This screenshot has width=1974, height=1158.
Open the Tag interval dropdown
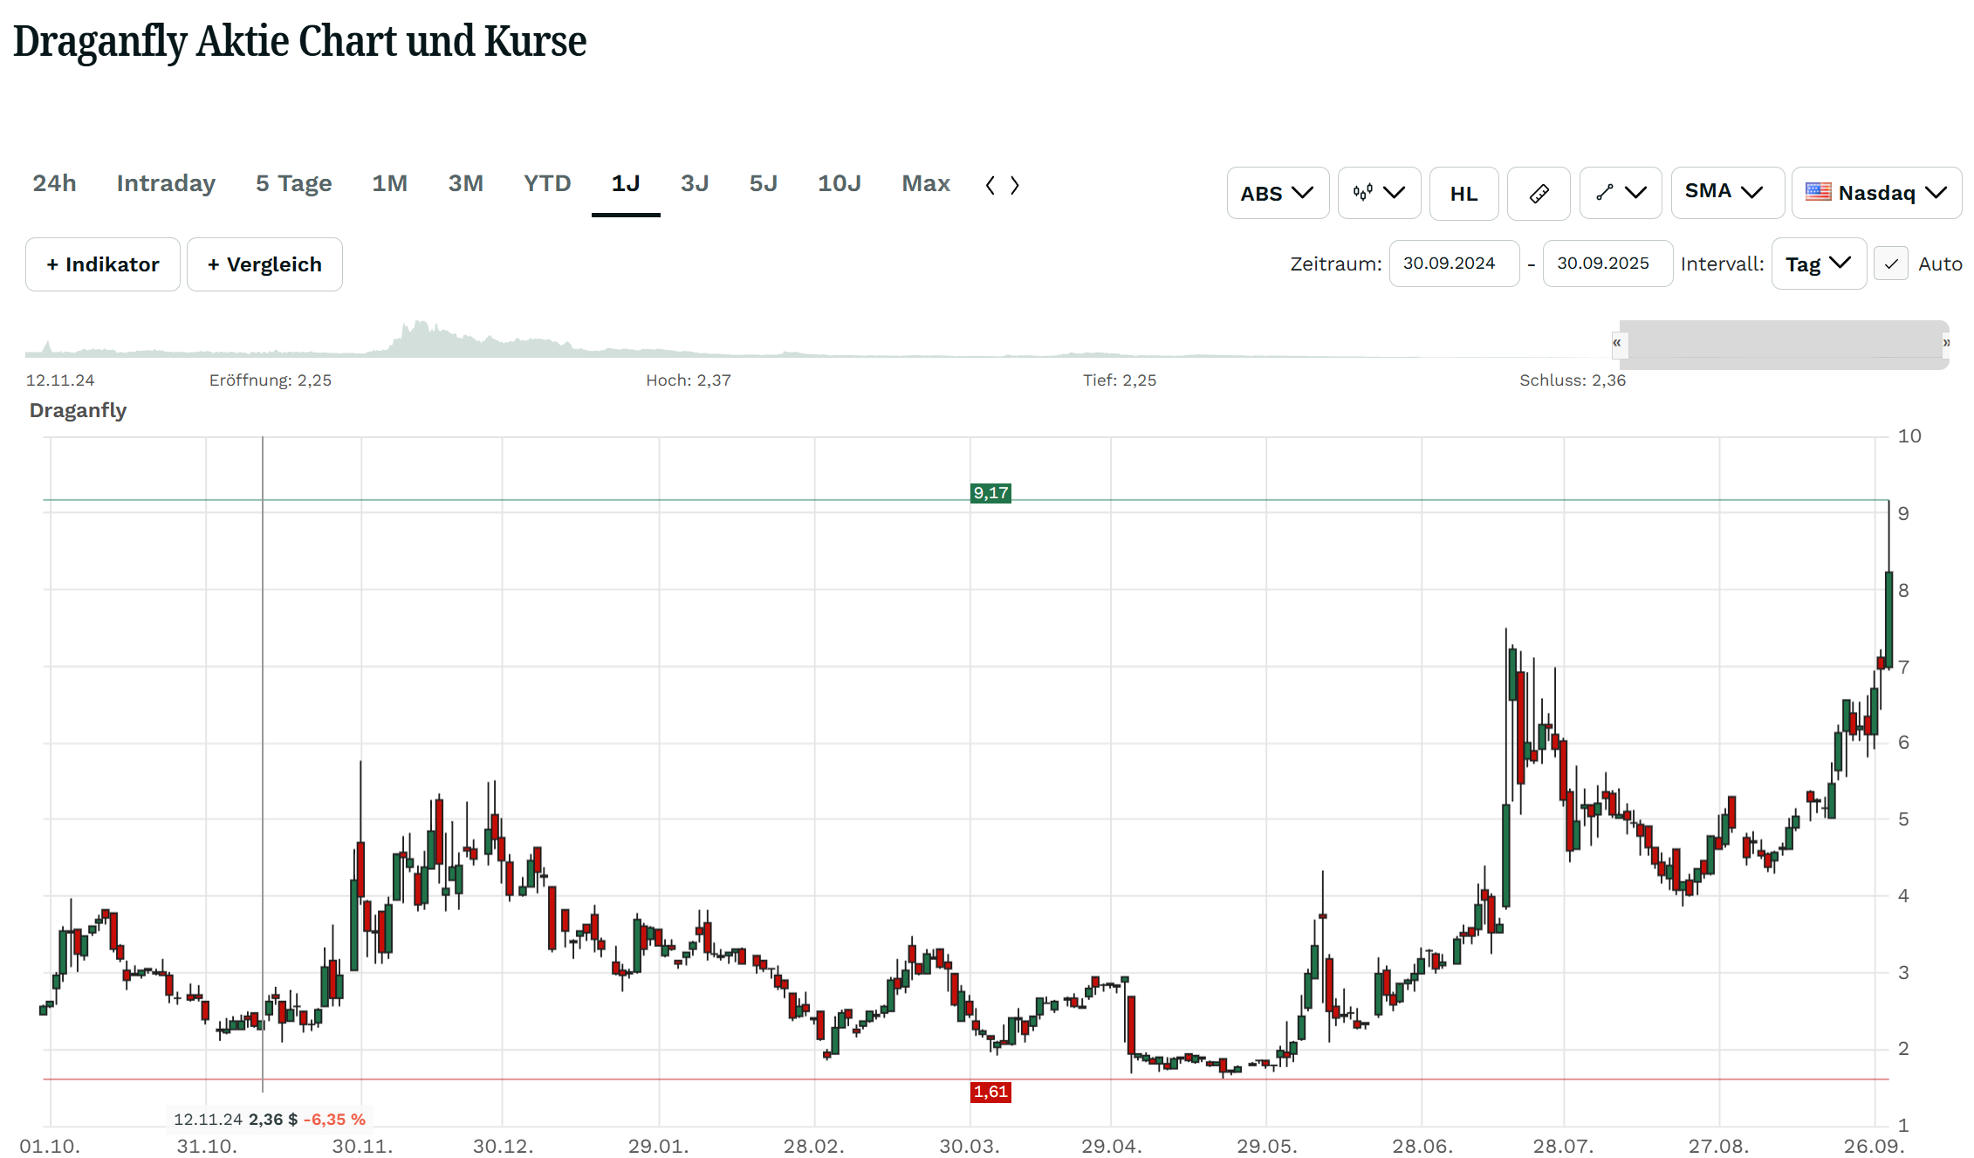1818,264
